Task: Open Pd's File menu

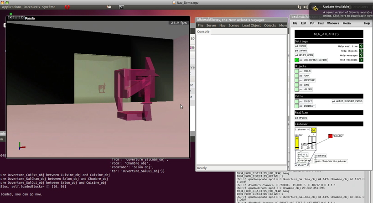Action: point(295,23)
